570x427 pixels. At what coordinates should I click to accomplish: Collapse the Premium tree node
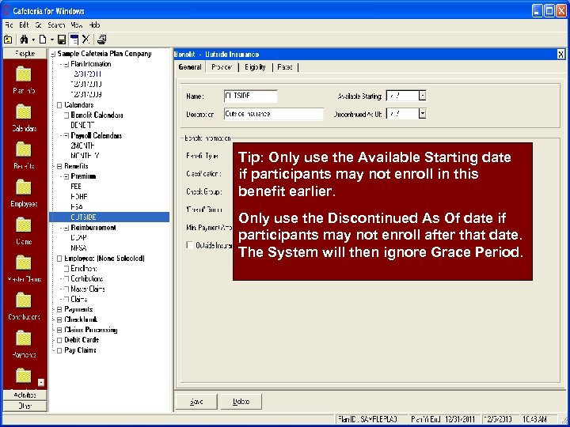(x=66, y=176)
